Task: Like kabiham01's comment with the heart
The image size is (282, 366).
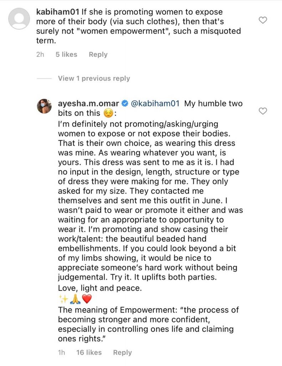Action: [263, 20]
